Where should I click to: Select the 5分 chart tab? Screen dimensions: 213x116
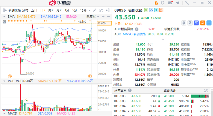[75, 10]
